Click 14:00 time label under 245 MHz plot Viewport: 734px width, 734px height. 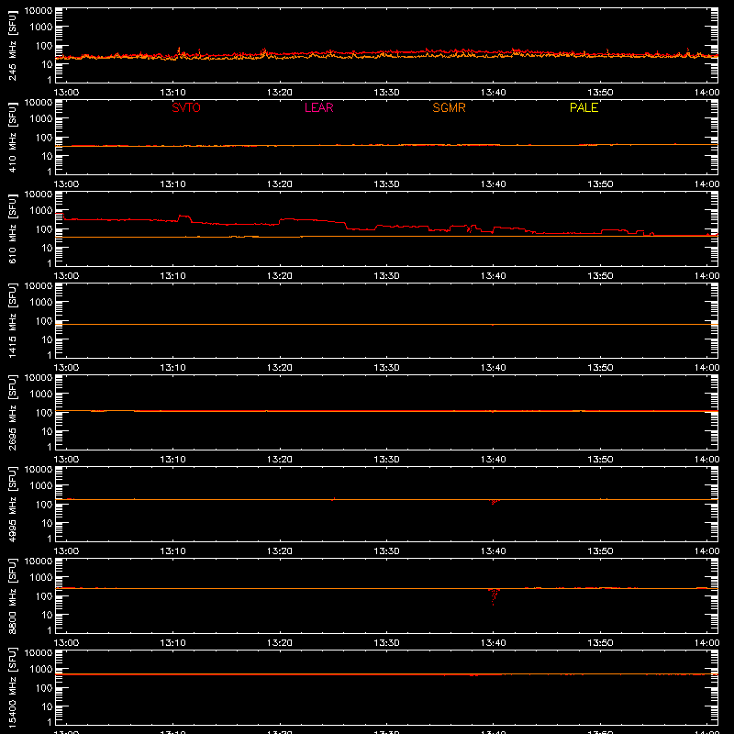(x=706, y=93)
